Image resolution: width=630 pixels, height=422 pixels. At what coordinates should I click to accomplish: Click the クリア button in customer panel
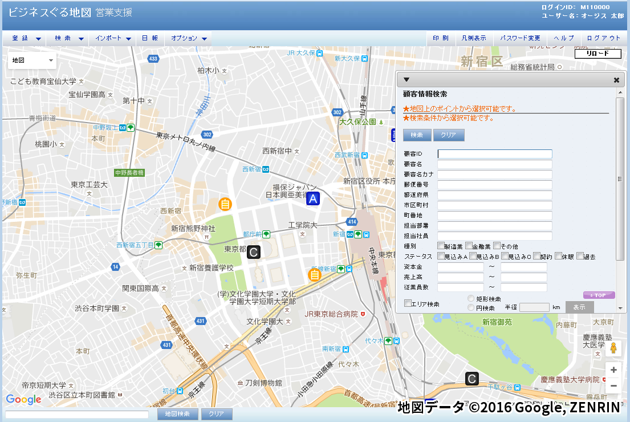[449, 135]
